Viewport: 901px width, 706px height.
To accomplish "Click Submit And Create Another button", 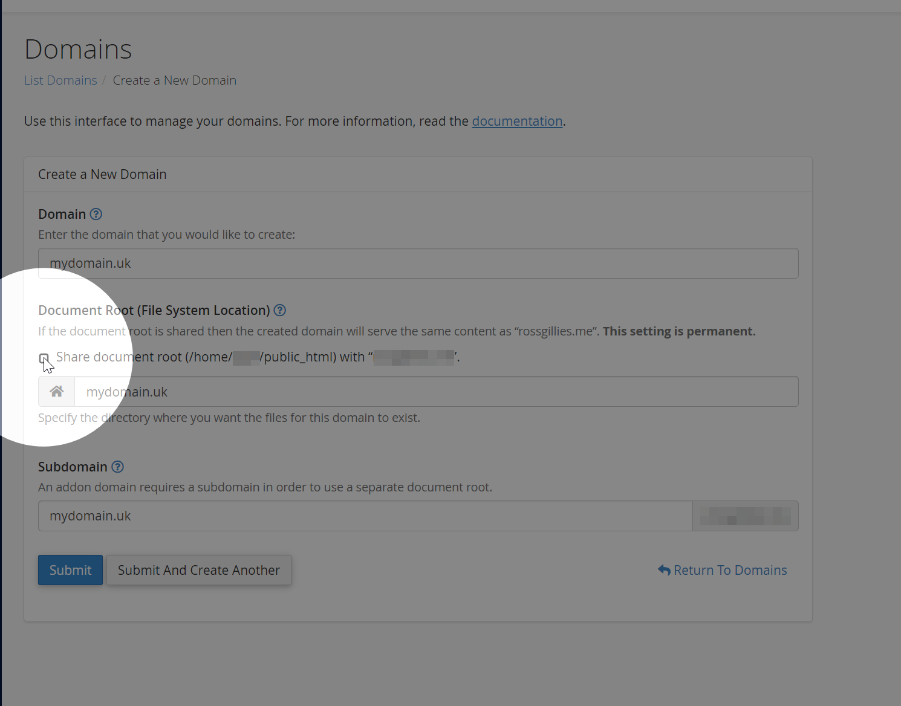I will tap(199, 570).
